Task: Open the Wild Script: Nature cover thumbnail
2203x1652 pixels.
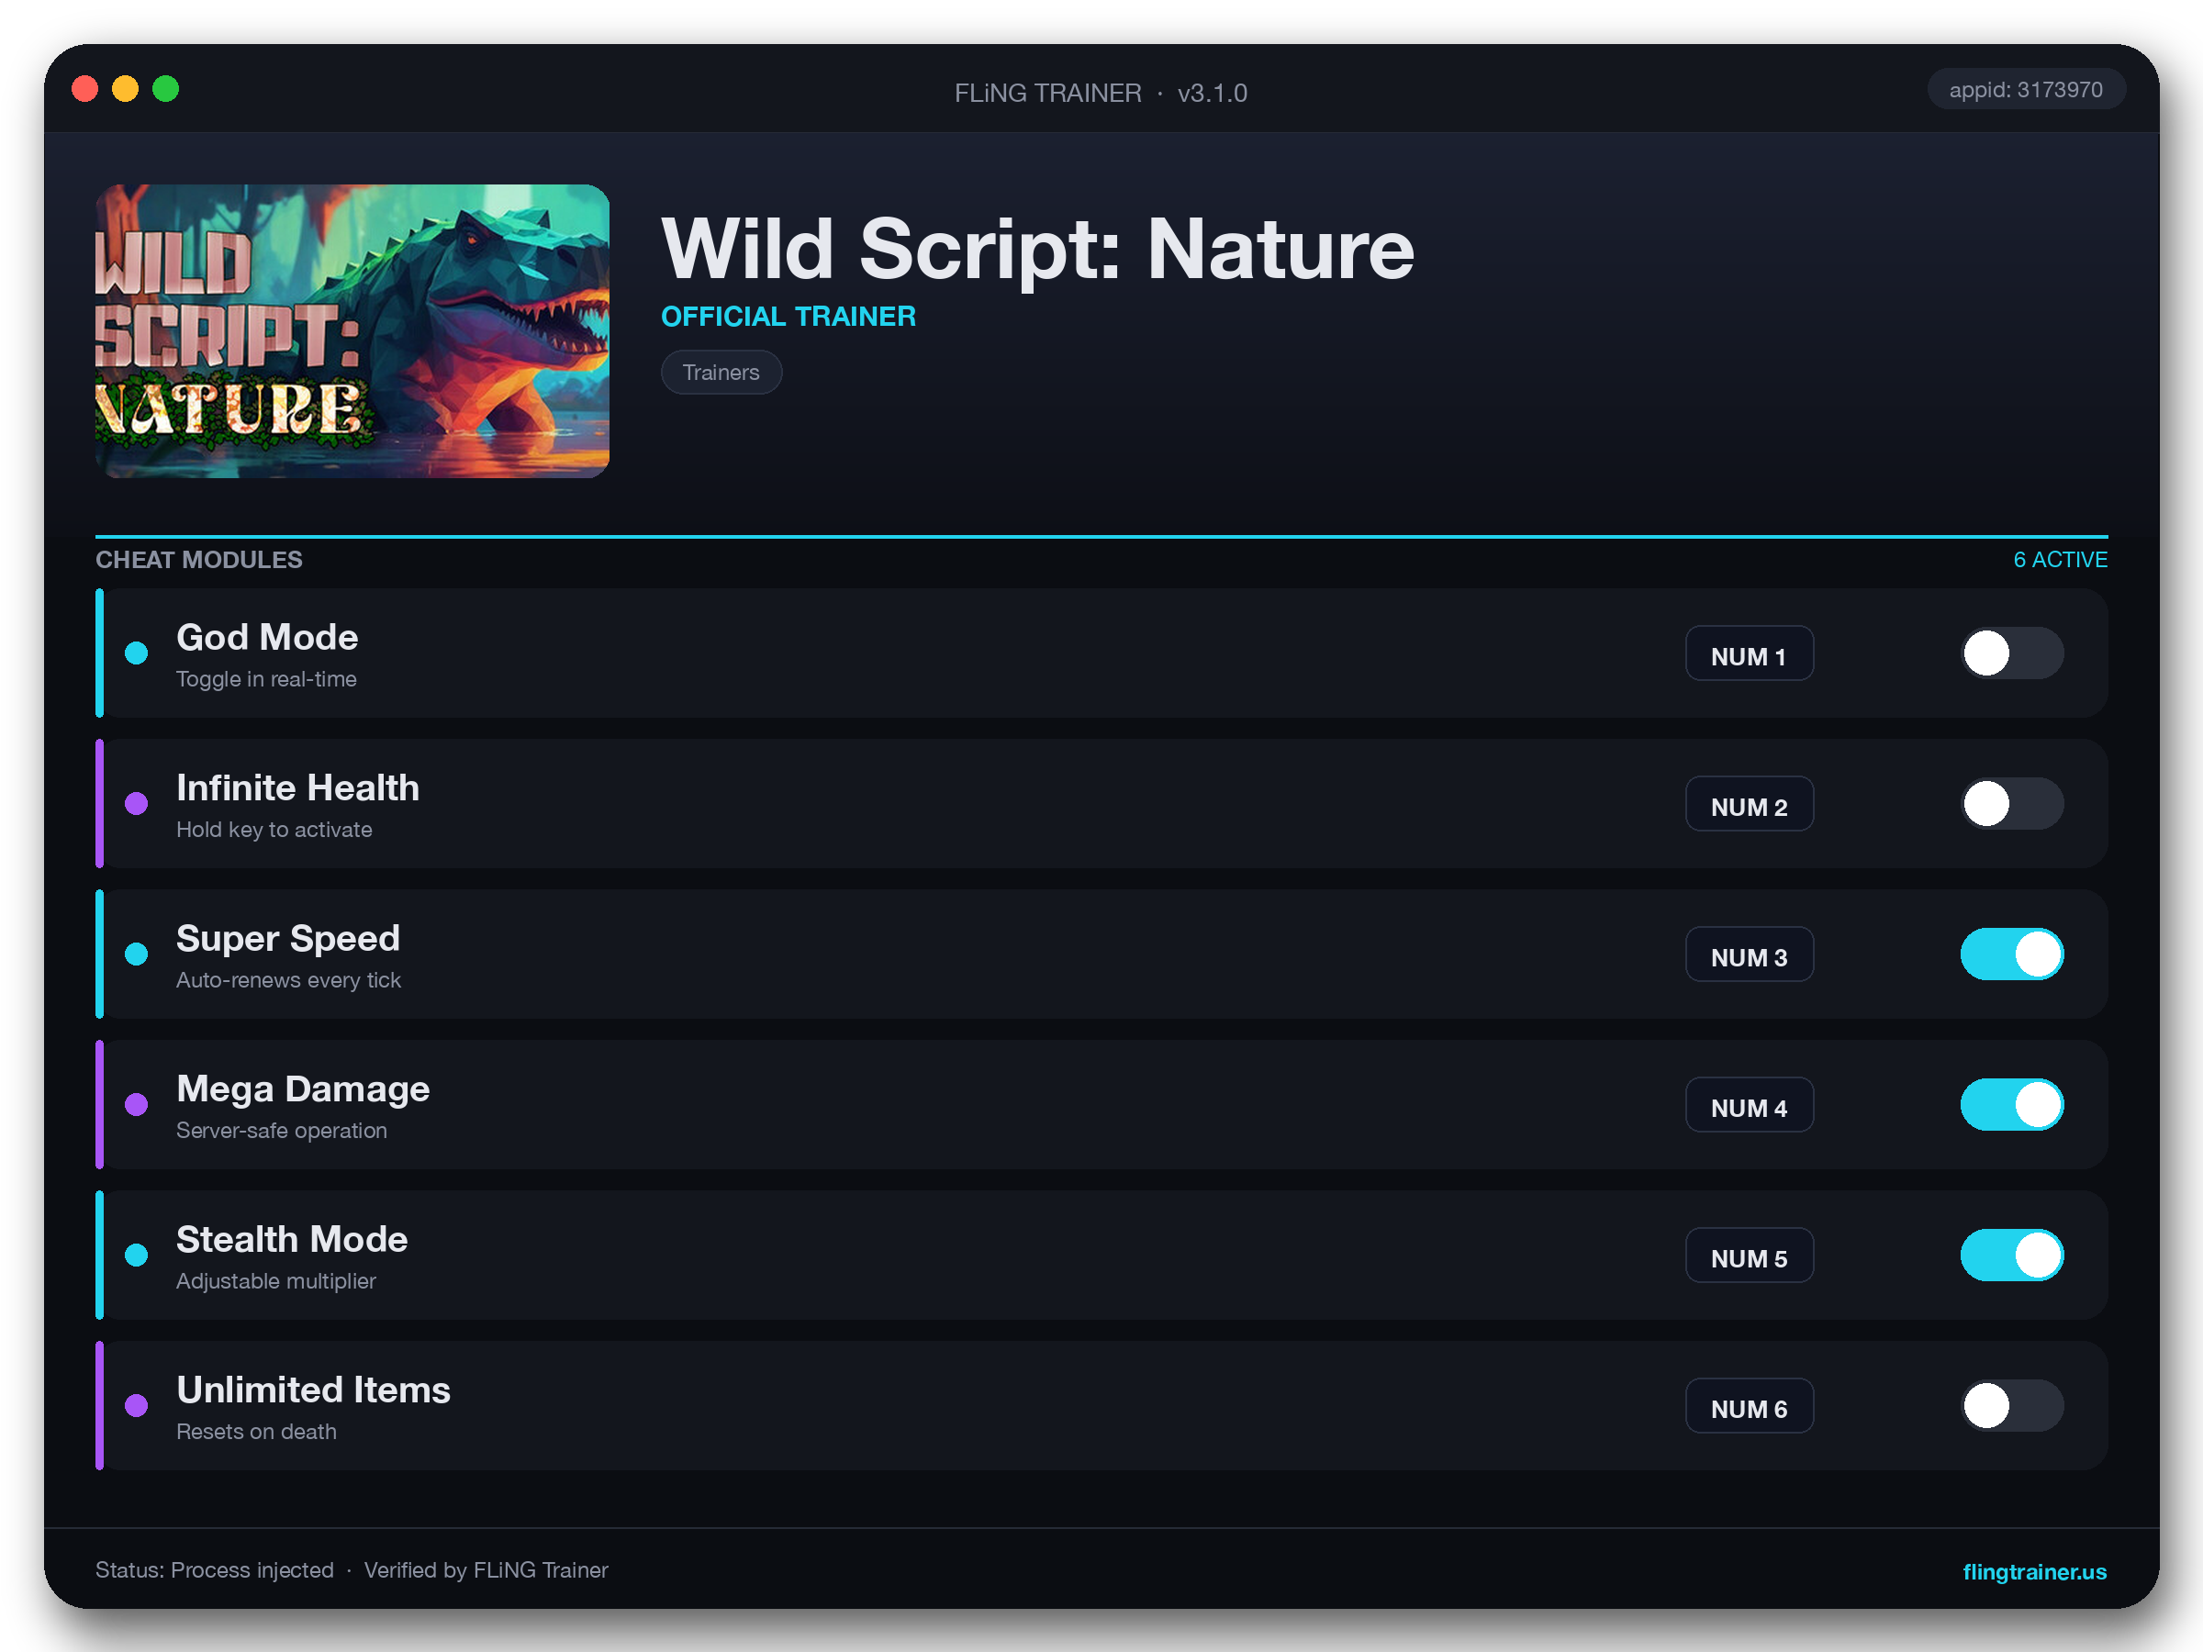Action: (x=352, y=330)
